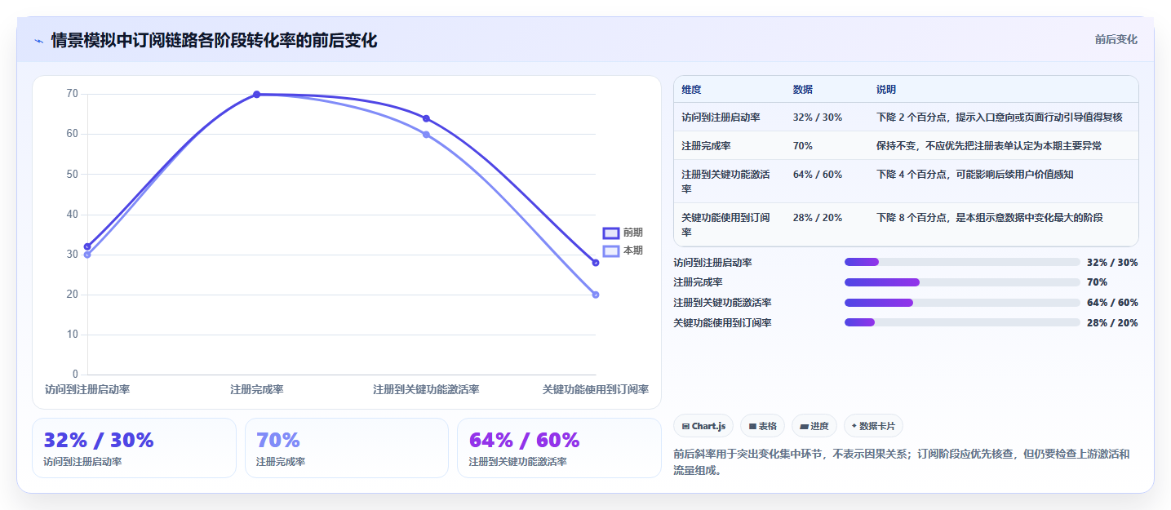1171x510 pixels.
Task: Open the 表格 chip
Action: click(762, 426)
